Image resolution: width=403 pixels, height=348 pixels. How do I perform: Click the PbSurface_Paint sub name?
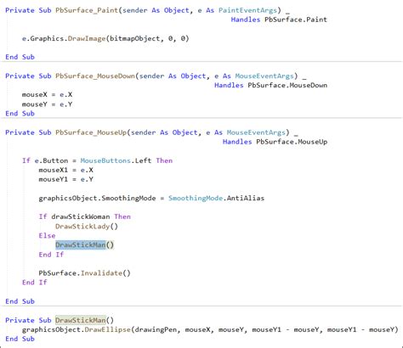click(87, 10)
